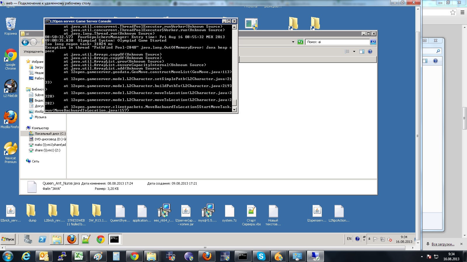
Task: Click the EN language indicator in remote taskbar
Action: [x=349, y=239]
